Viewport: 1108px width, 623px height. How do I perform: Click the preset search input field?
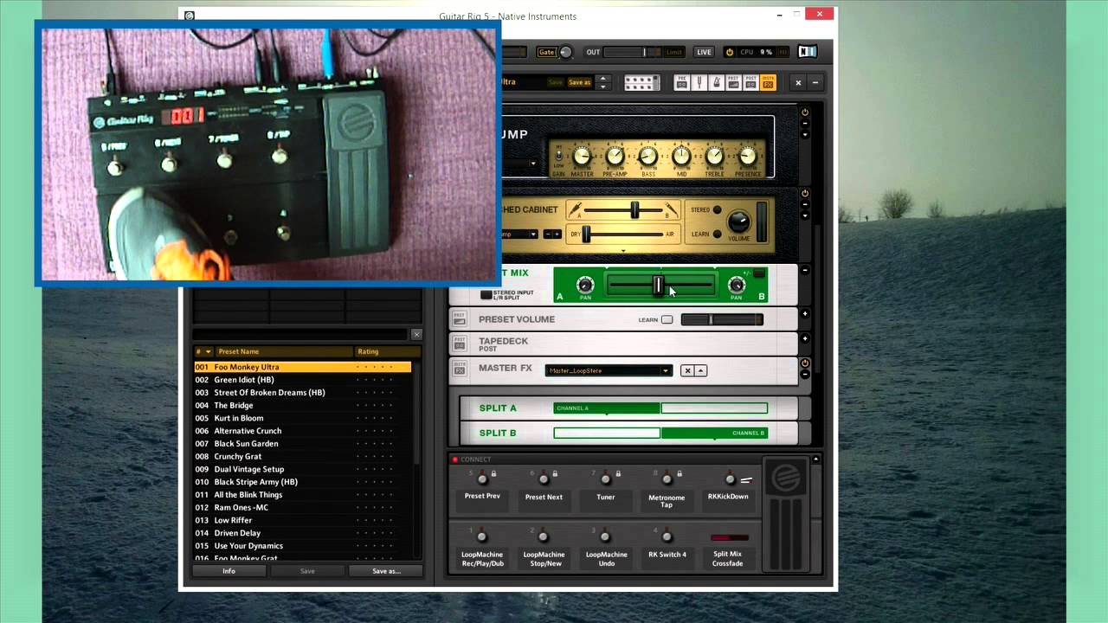pyautogui.click(x=300, y=334)
